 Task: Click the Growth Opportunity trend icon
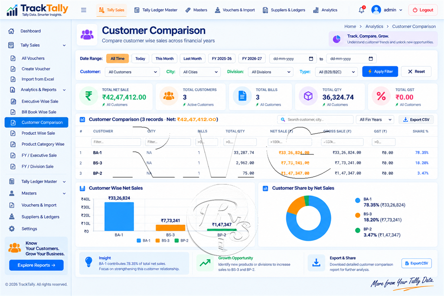tap(205, 263)
